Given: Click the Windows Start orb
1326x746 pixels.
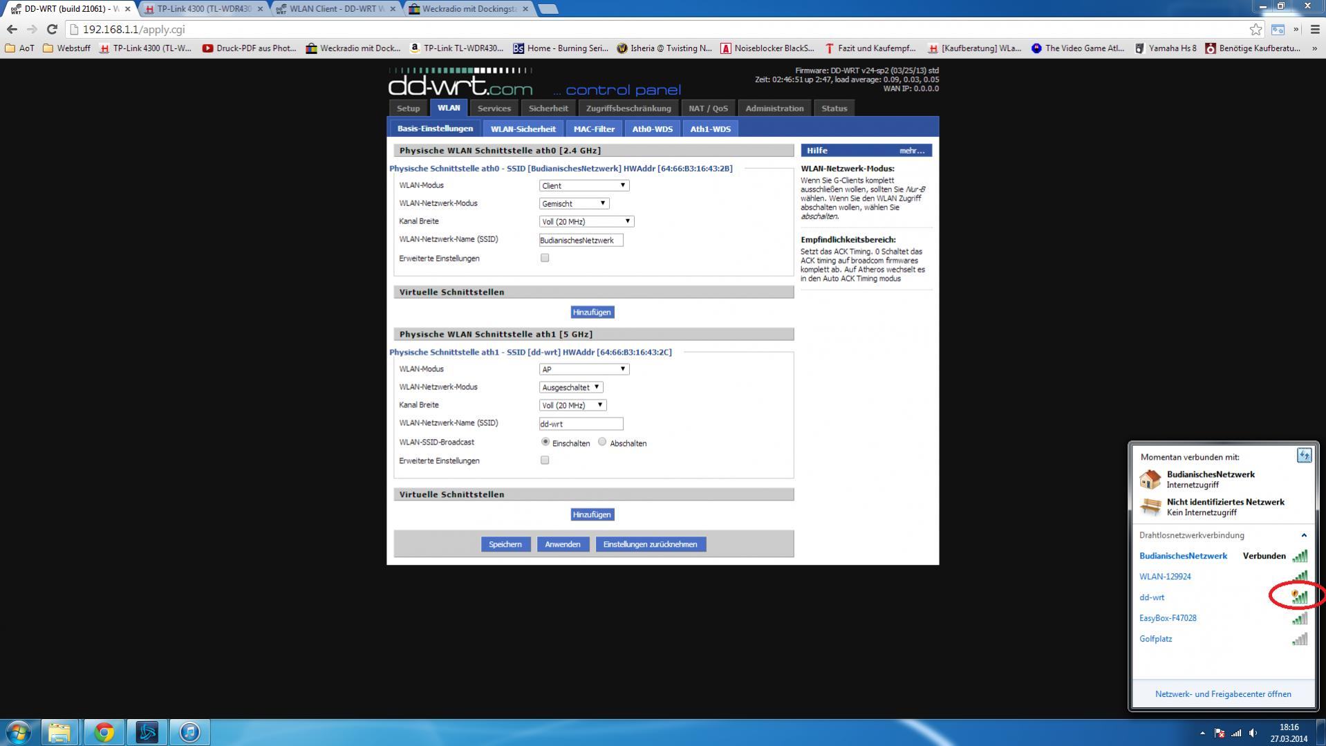Looking at the screenshot, I should 18,731.
